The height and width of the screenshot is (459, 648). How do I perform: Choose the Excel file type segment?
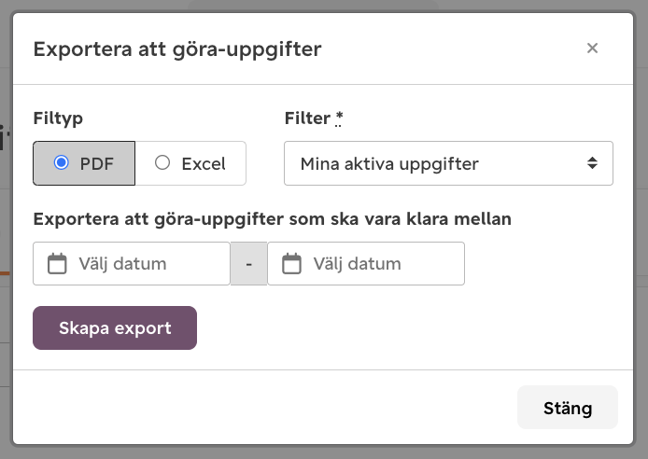[x=190, y=163]
